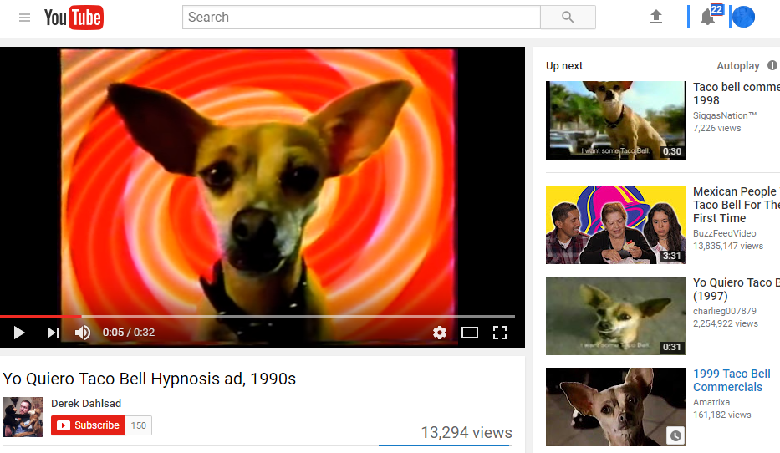780x453 pixels.
Task: Mute the video volume speaker
Action: pyautogui.click(x=83, y=332)
